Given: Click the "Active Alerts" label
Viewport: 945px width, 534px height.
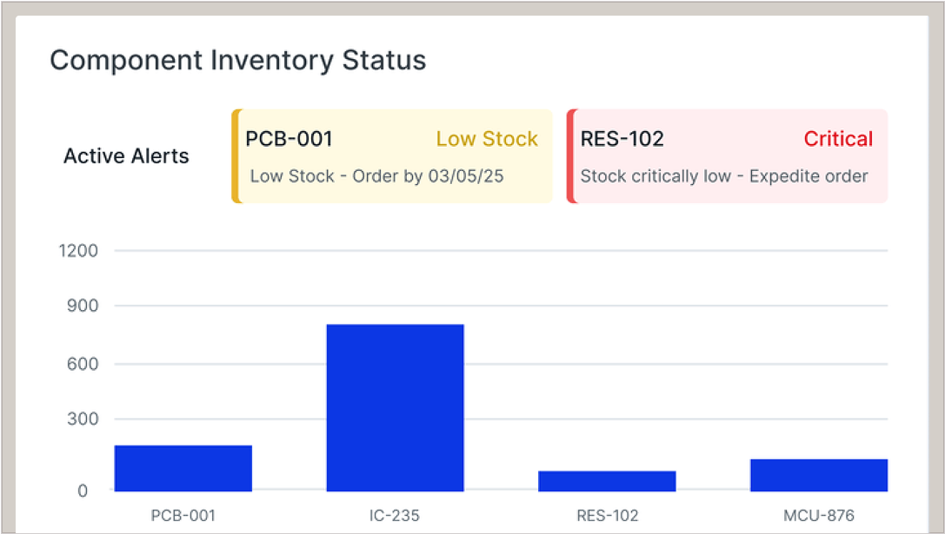Looking at the screenshot, I should pos(126,156).
